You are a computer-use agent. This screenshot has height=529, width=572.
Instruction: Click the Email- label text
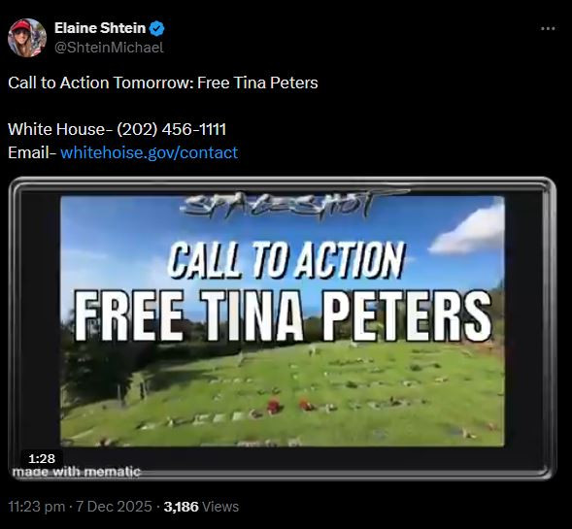pos(32,152)
